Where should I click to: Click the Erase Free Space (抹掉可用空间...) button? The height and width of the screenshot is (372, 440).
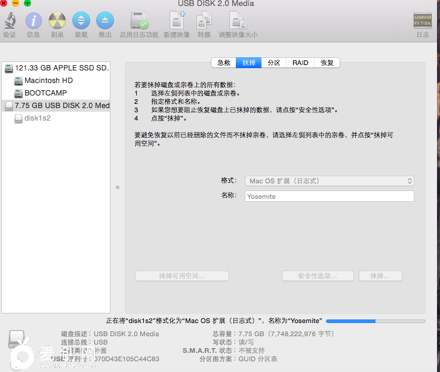(x=182, y=276)
